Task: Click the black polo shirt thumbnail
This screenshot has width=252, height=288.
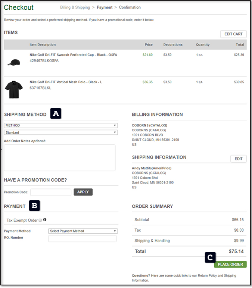Action: click(x=14, y=90)
